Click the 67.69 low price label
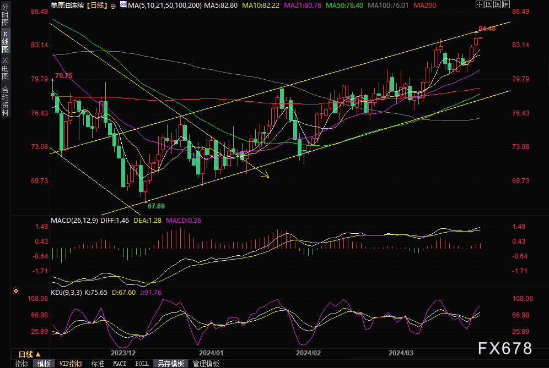The width and height of the screenshot is (549, 368). [x=156, y=206]
